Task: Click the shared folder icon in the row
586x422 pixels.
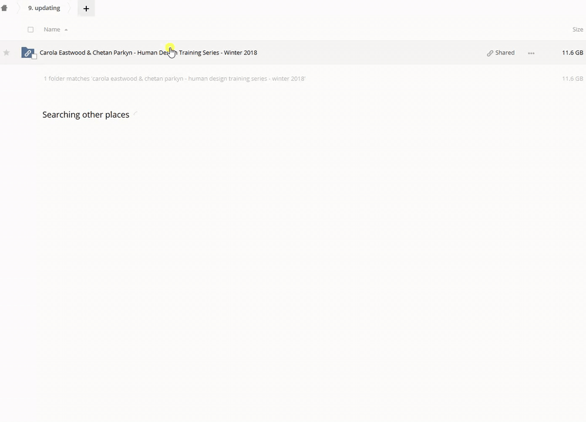Action: click(x=27, y=53)
